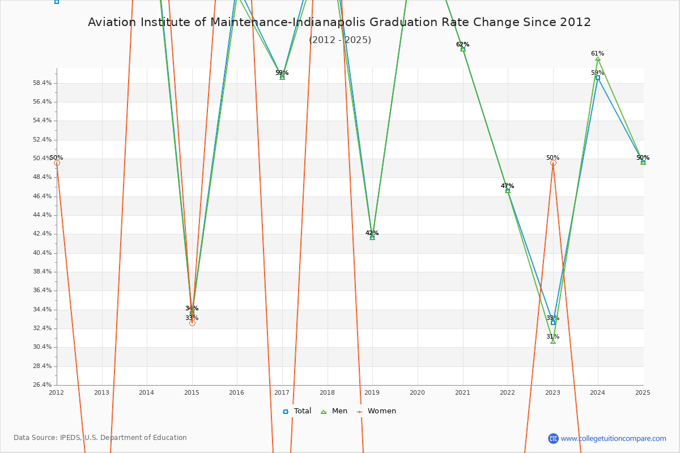
Task: Click the 2016 x-axis label
Action: 237,392
